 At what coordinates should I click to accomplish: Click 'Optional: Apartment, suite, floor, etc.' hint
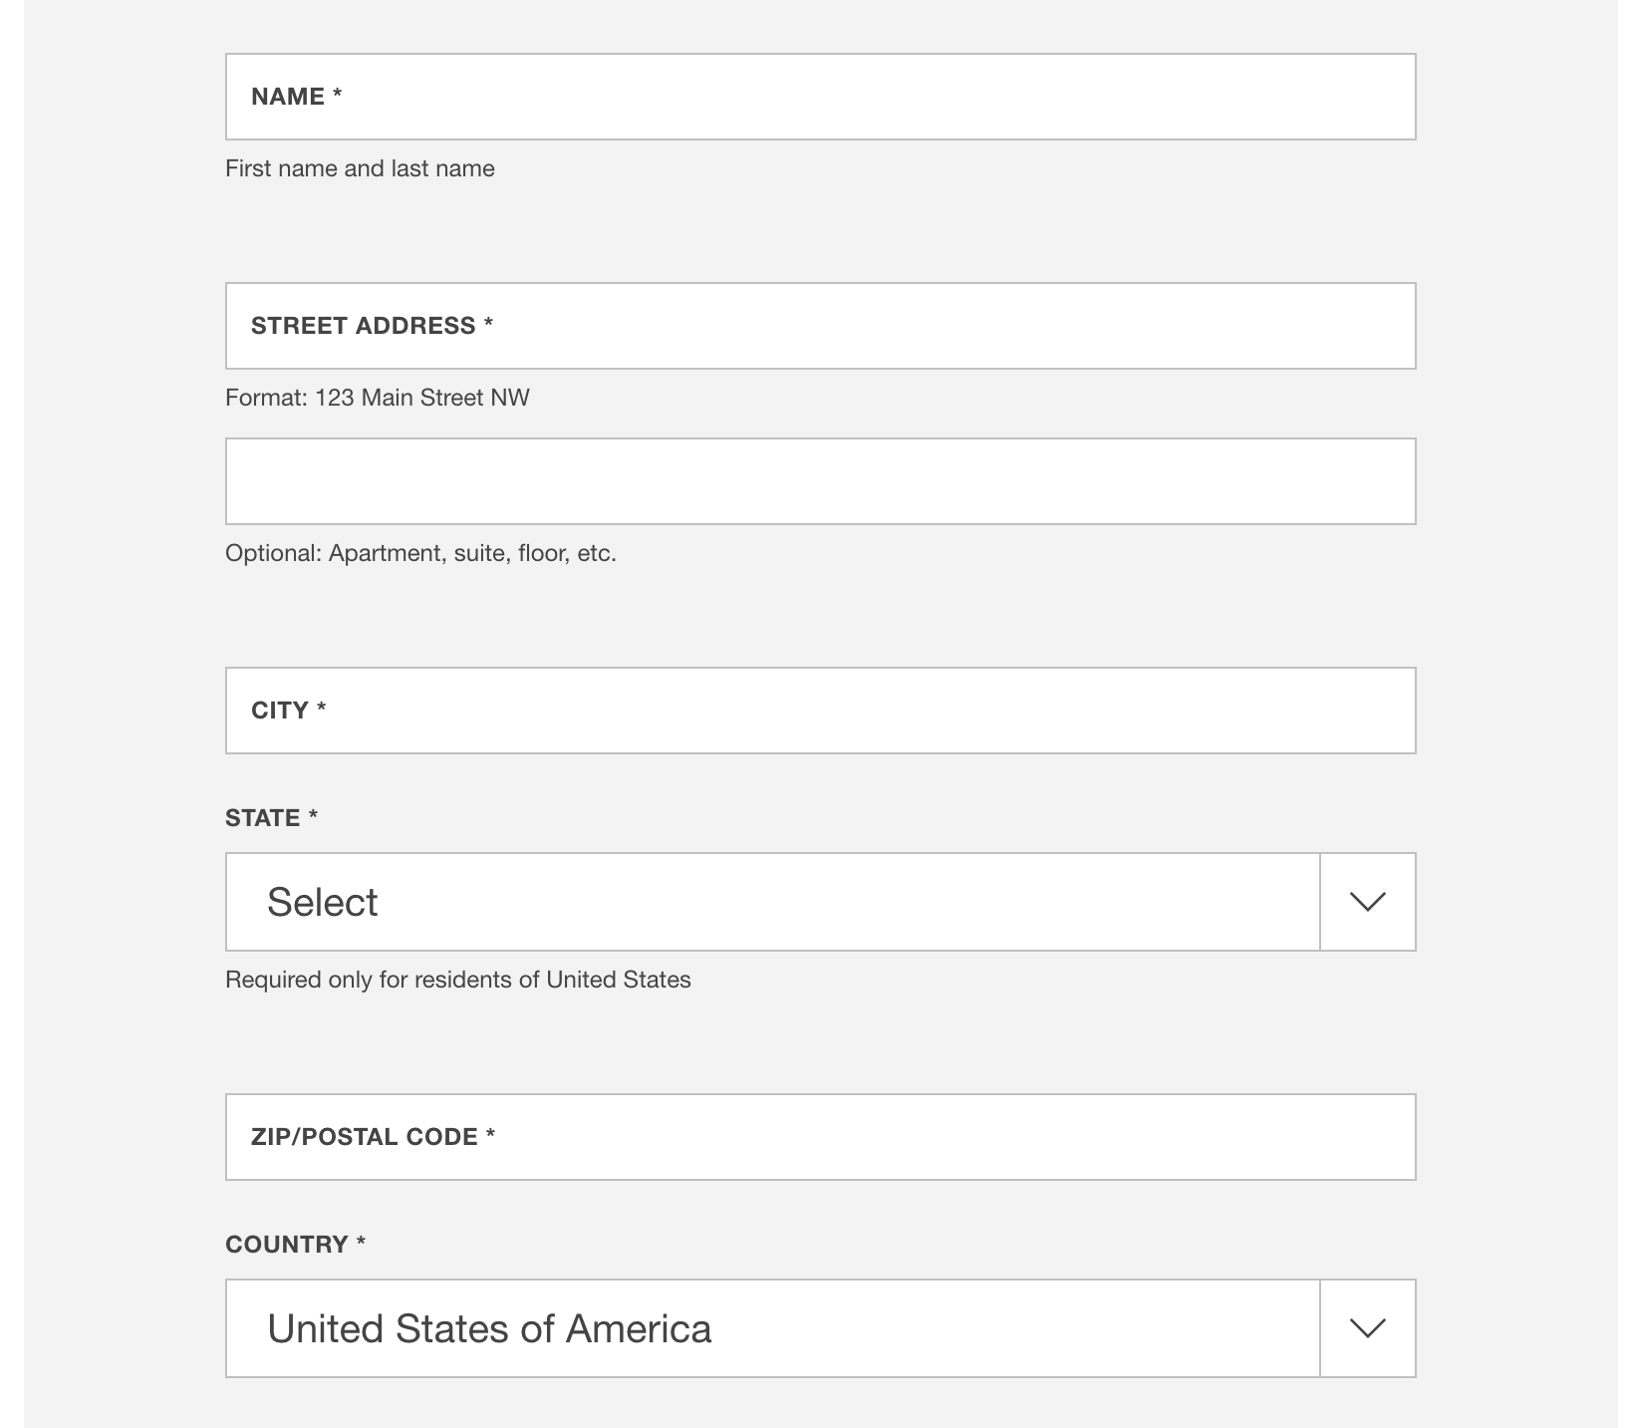click(420, 553)
